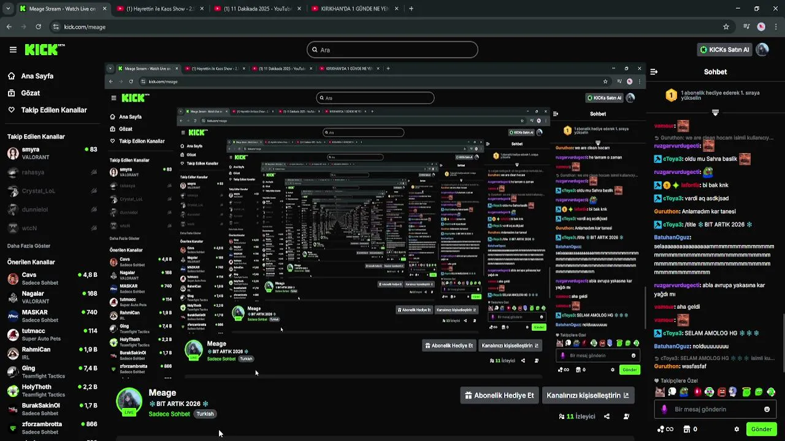The height and width of the screenshot is (441, 785).
Task: Open the zforzambrotta channel
Action: click(x=52, y=427)
